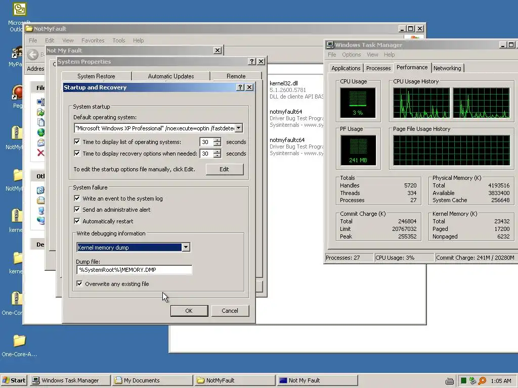The image size is (518, 388).
Task: Click the help button in System Properties
Action: pos(252,61)
